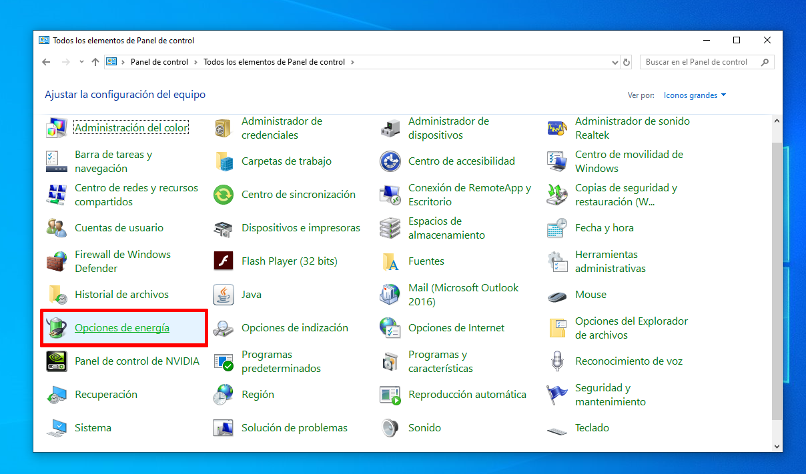
Task: Open Espacios de almacenamiento icon
Action: (390, 227)
